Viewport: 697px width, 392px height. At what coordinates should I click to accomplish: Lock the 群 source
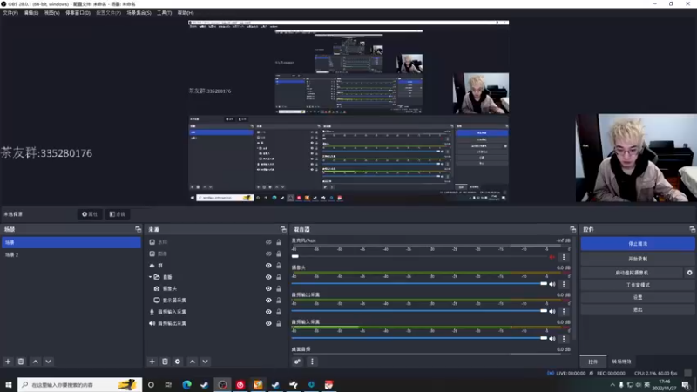(x=279, y=266)
